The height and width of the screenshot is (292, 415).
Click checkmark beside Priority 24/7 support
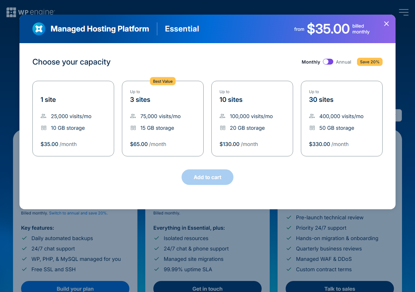pos(289,228)
